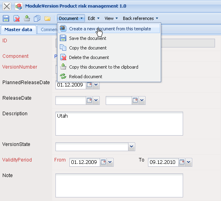
Task: Switch to the Master data tab
Action: click(18, 30)
